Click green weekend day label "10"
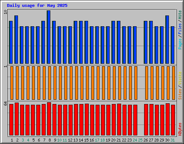184x144 pixels. click(59, 140)
